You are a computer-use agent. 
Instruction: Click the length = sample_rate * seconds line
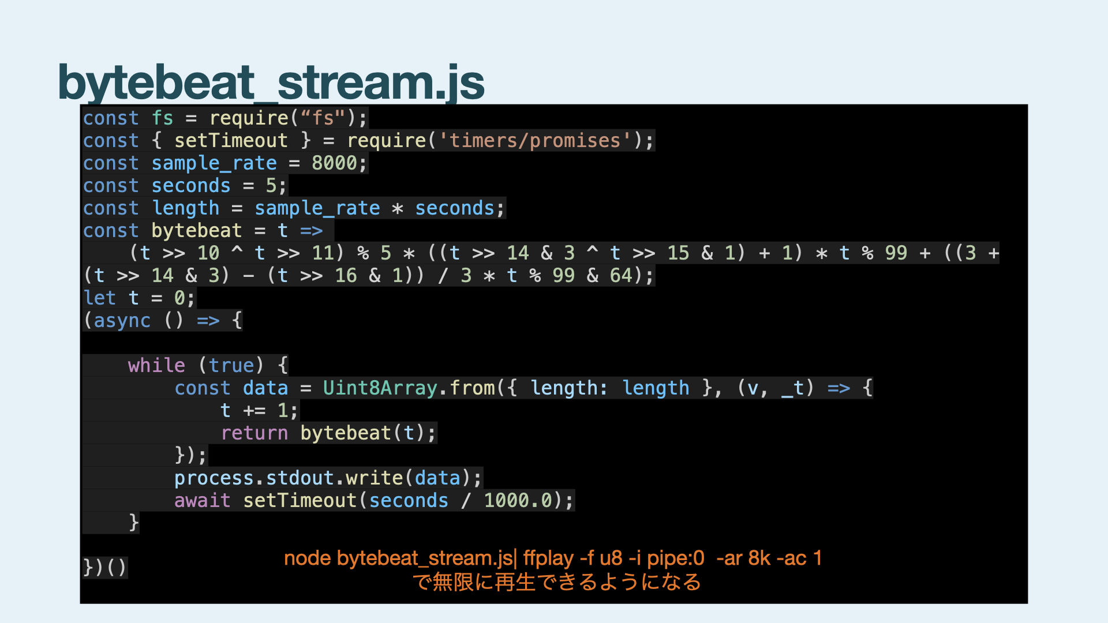[x=294, y=208]
